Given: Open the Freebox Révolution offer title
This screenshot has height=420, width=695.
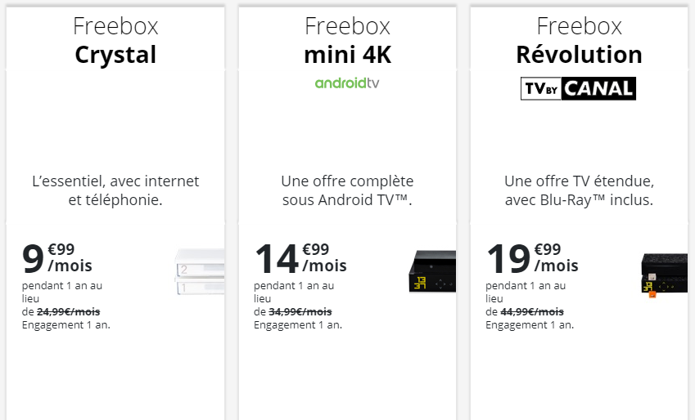Looking at the screenshot, I should [579, 41].
